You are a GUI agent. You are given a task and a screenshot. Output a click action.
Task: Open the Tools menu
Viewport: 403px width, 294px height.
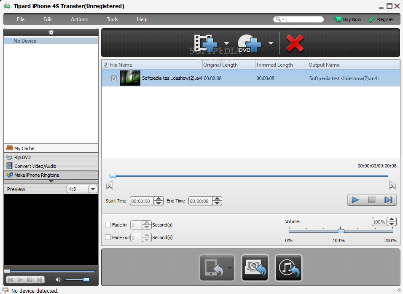click(x=112, y=19)
